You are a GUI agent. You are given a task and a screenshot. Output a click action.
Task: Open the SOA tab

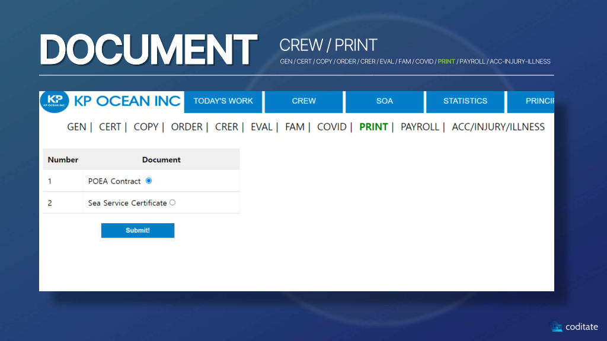click(x=384, y=101)
